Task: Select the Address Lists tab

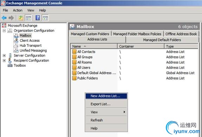Action: click(97, 39)
